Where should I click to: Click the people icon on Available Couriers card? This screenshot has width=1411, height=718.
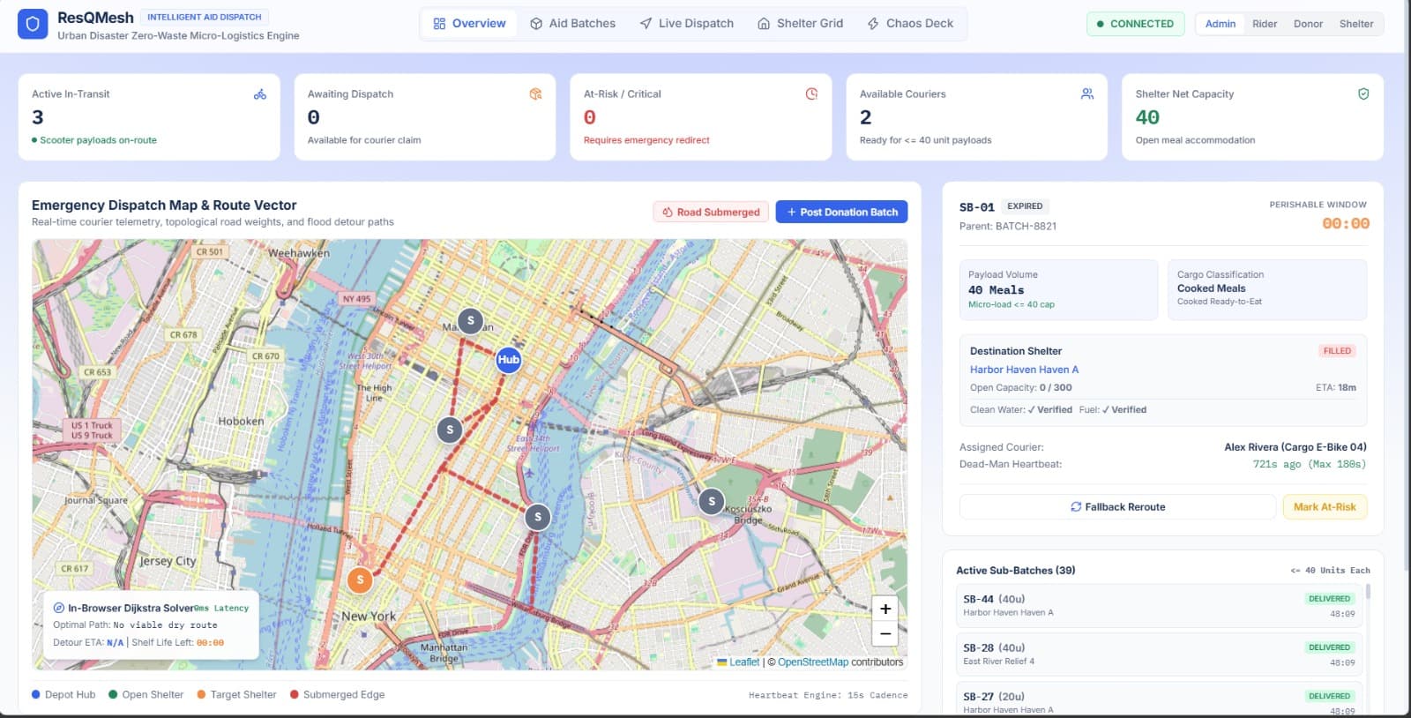pyautogui.click(x=1087, y=94)
